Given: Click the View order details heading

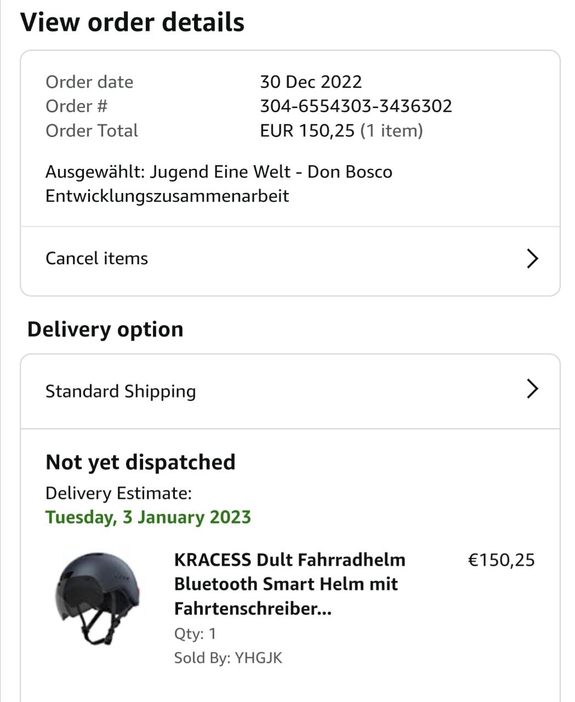Looking at the screenshot, I should (x=132, y=22).
